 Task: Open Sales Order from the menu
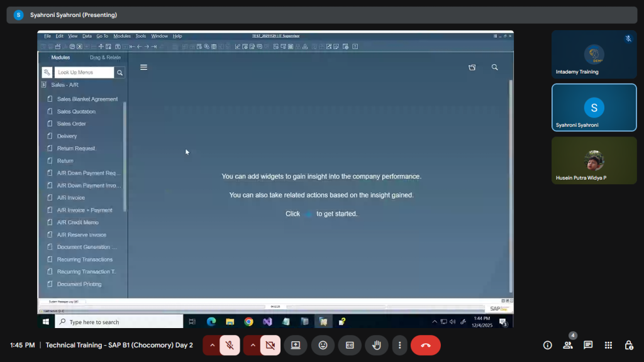(x=72, y=124)
